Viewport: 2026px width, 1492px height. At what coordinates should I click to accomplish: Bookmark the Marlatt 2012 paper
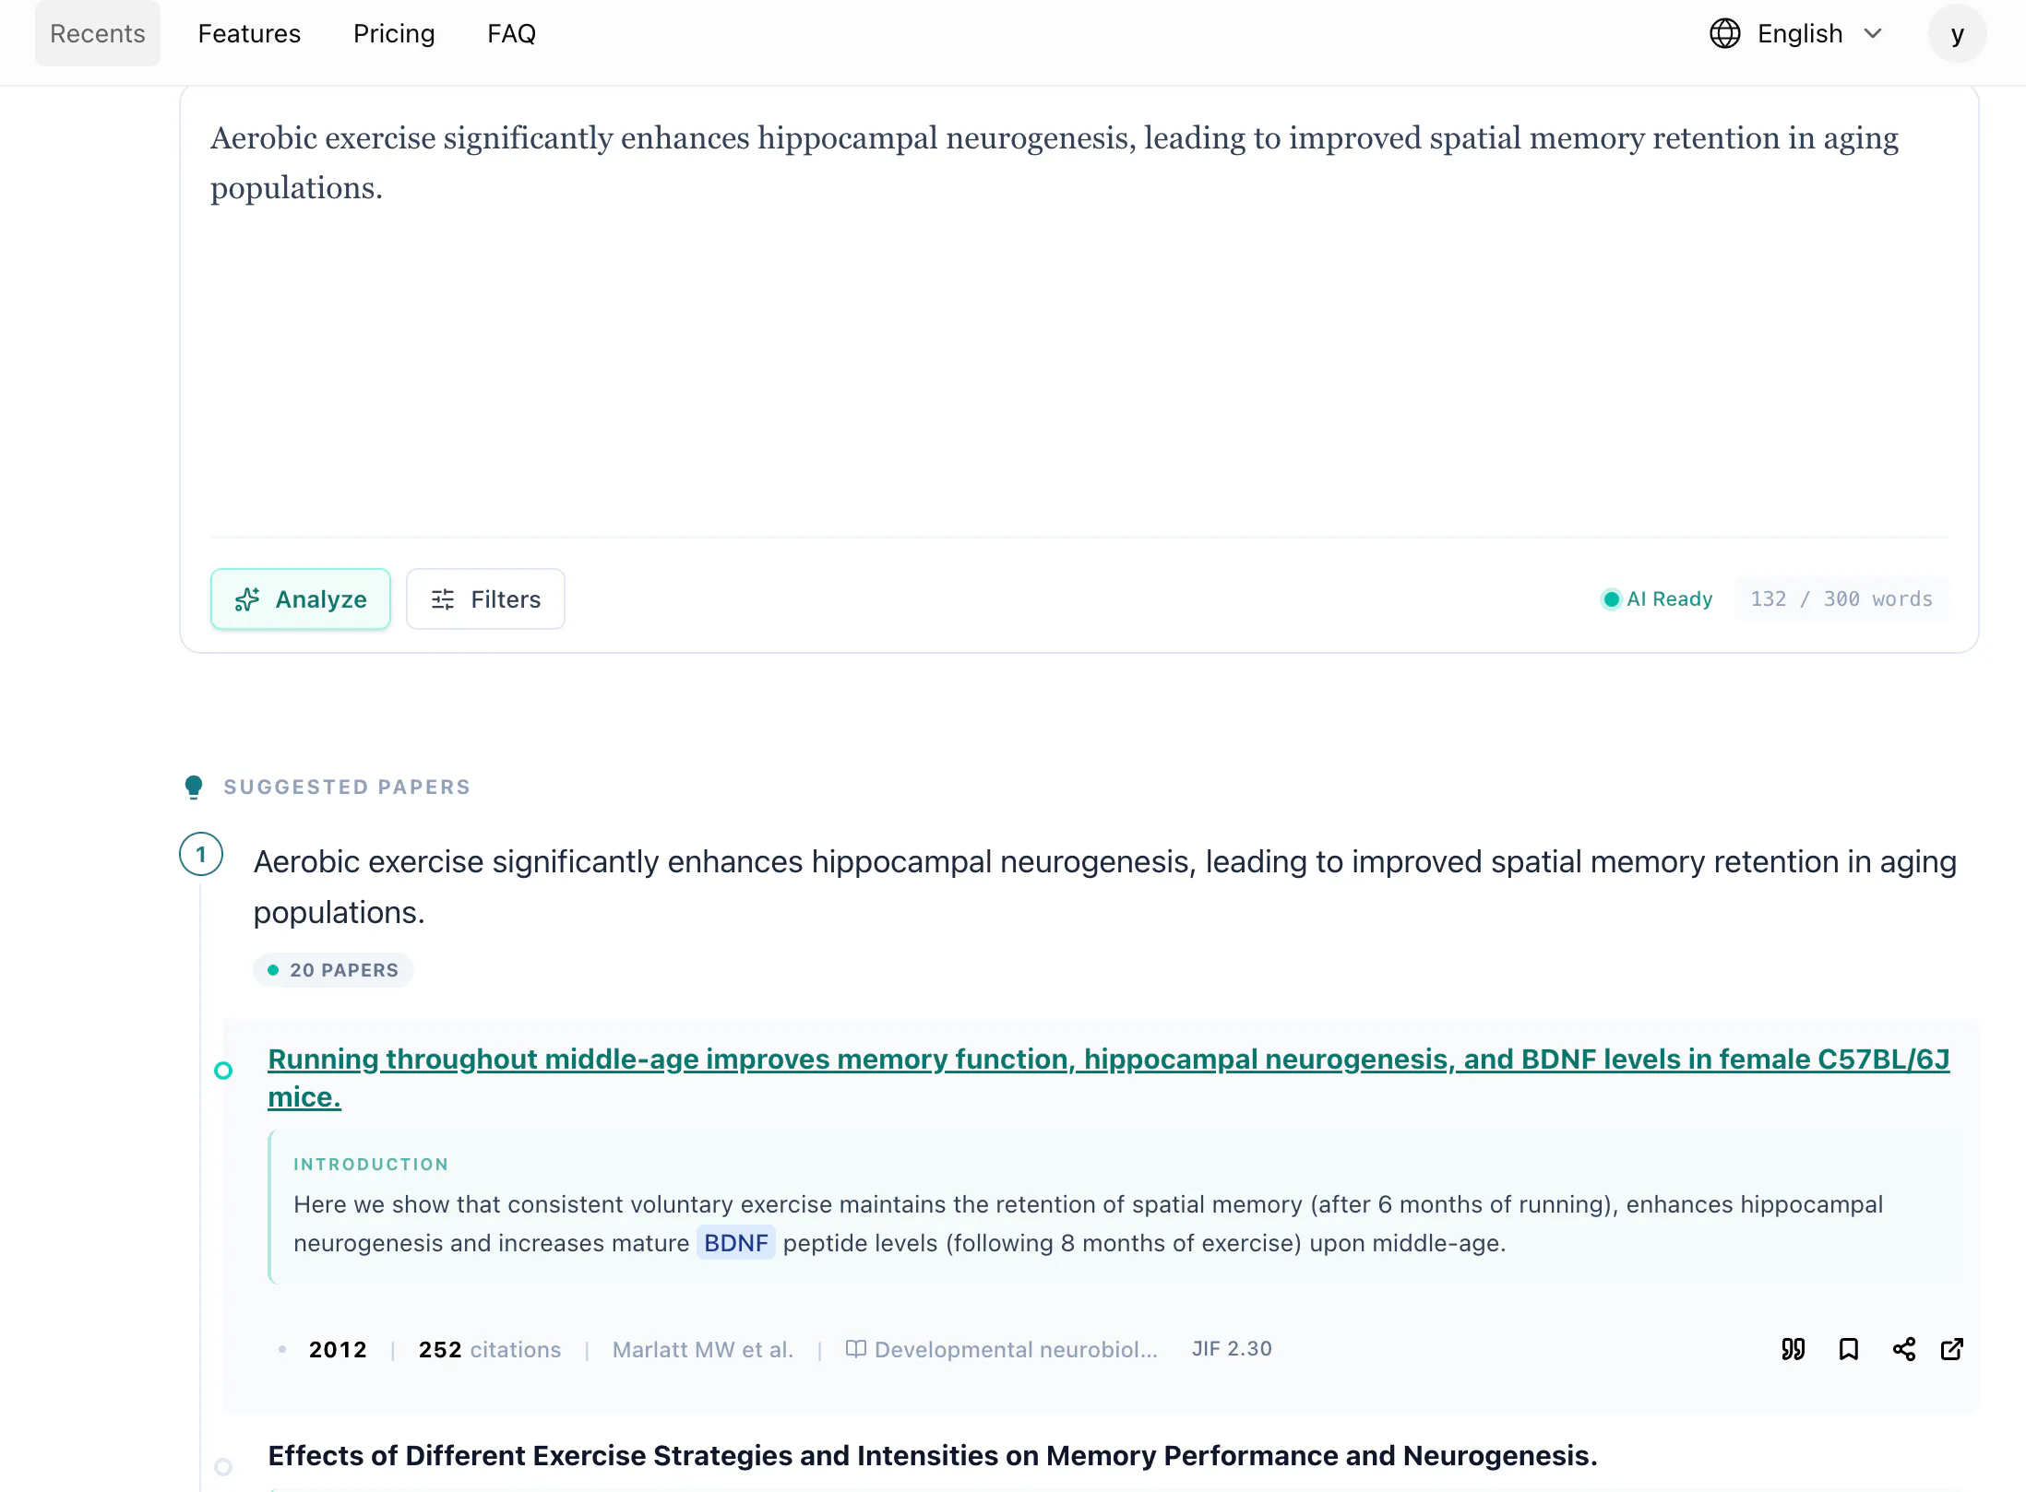click(1848, 1350)
